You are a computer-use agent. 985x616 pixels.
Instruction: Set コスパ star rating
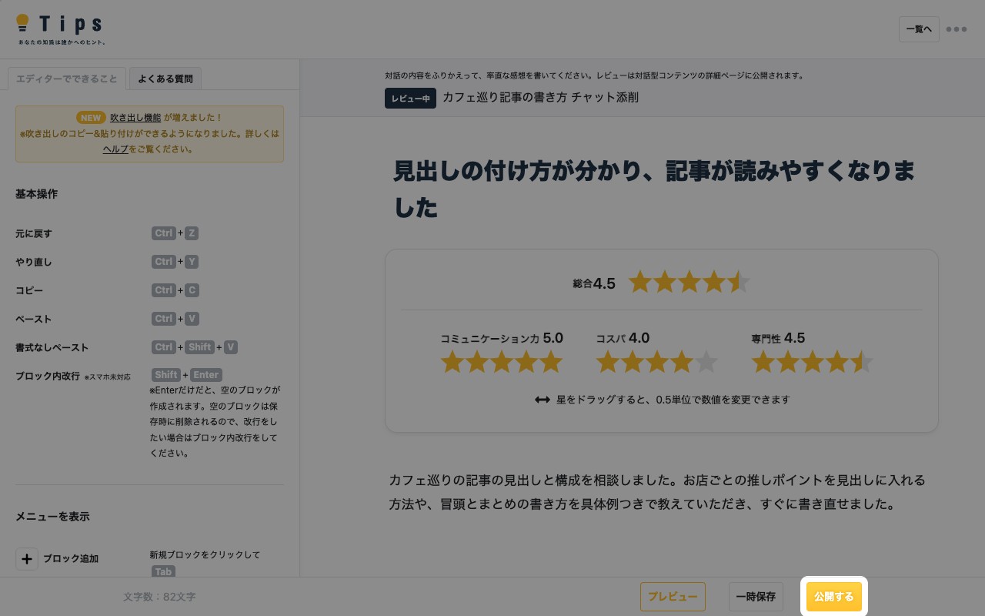click(x=657, y=362)
